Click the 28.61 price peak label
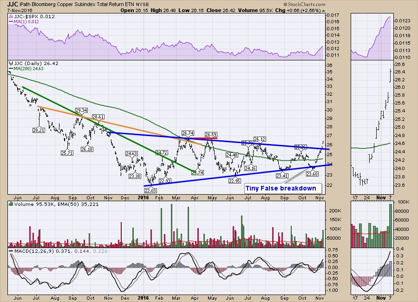 [x=98, y=117]
